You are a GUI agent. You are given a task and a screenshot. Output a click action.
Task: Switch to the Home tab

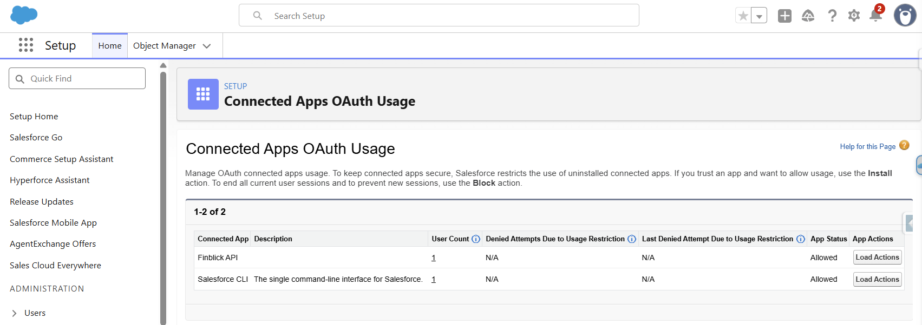click(x=110, y=46)
